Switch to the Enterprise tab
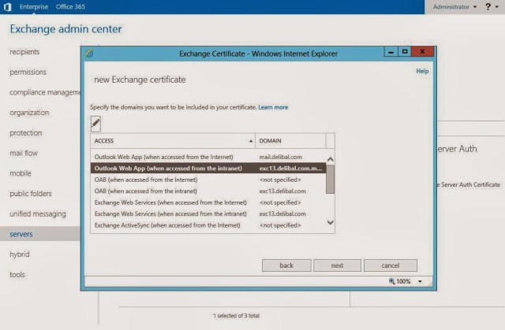505x330 pixels. (x=34, y=6)
